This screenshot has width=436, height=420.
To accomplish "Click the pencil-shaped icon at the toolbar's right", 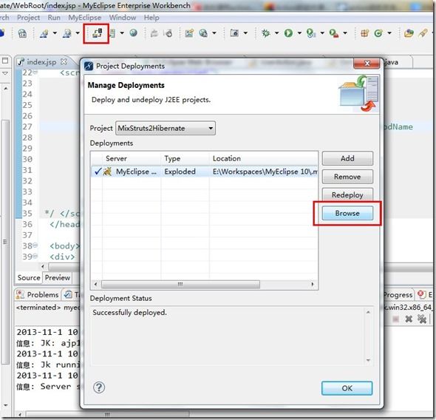I will pyautogui.click(x=423, y=33).
